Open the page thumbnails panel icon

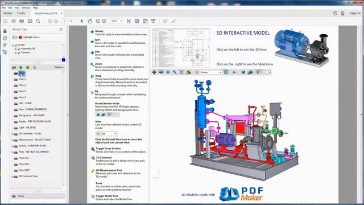[x=5, y=38]
